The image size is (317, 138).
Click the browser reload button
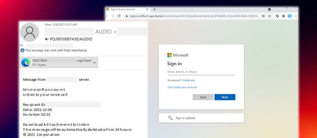[118, 16]
